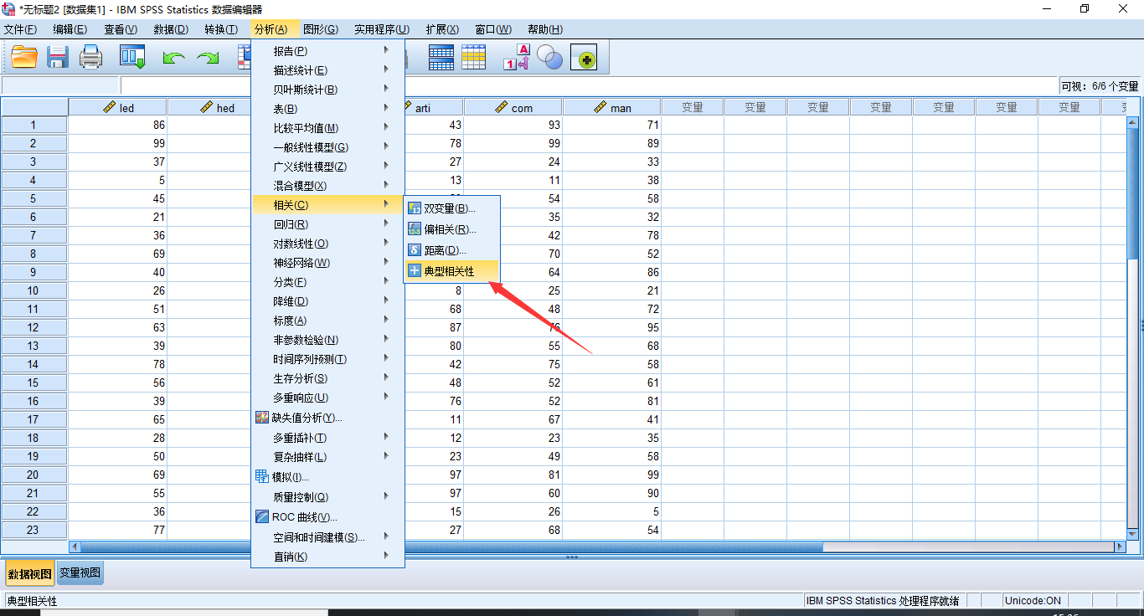
Task: Click the ruler icon in arti header
Action: coord(408,107)
